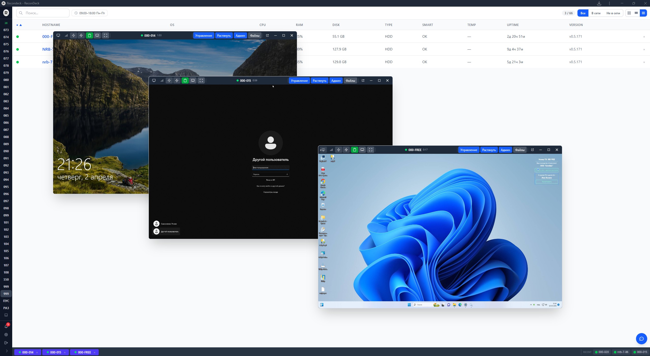
Task: Select group 999 in left sidebar
Action: click(6, 294)
